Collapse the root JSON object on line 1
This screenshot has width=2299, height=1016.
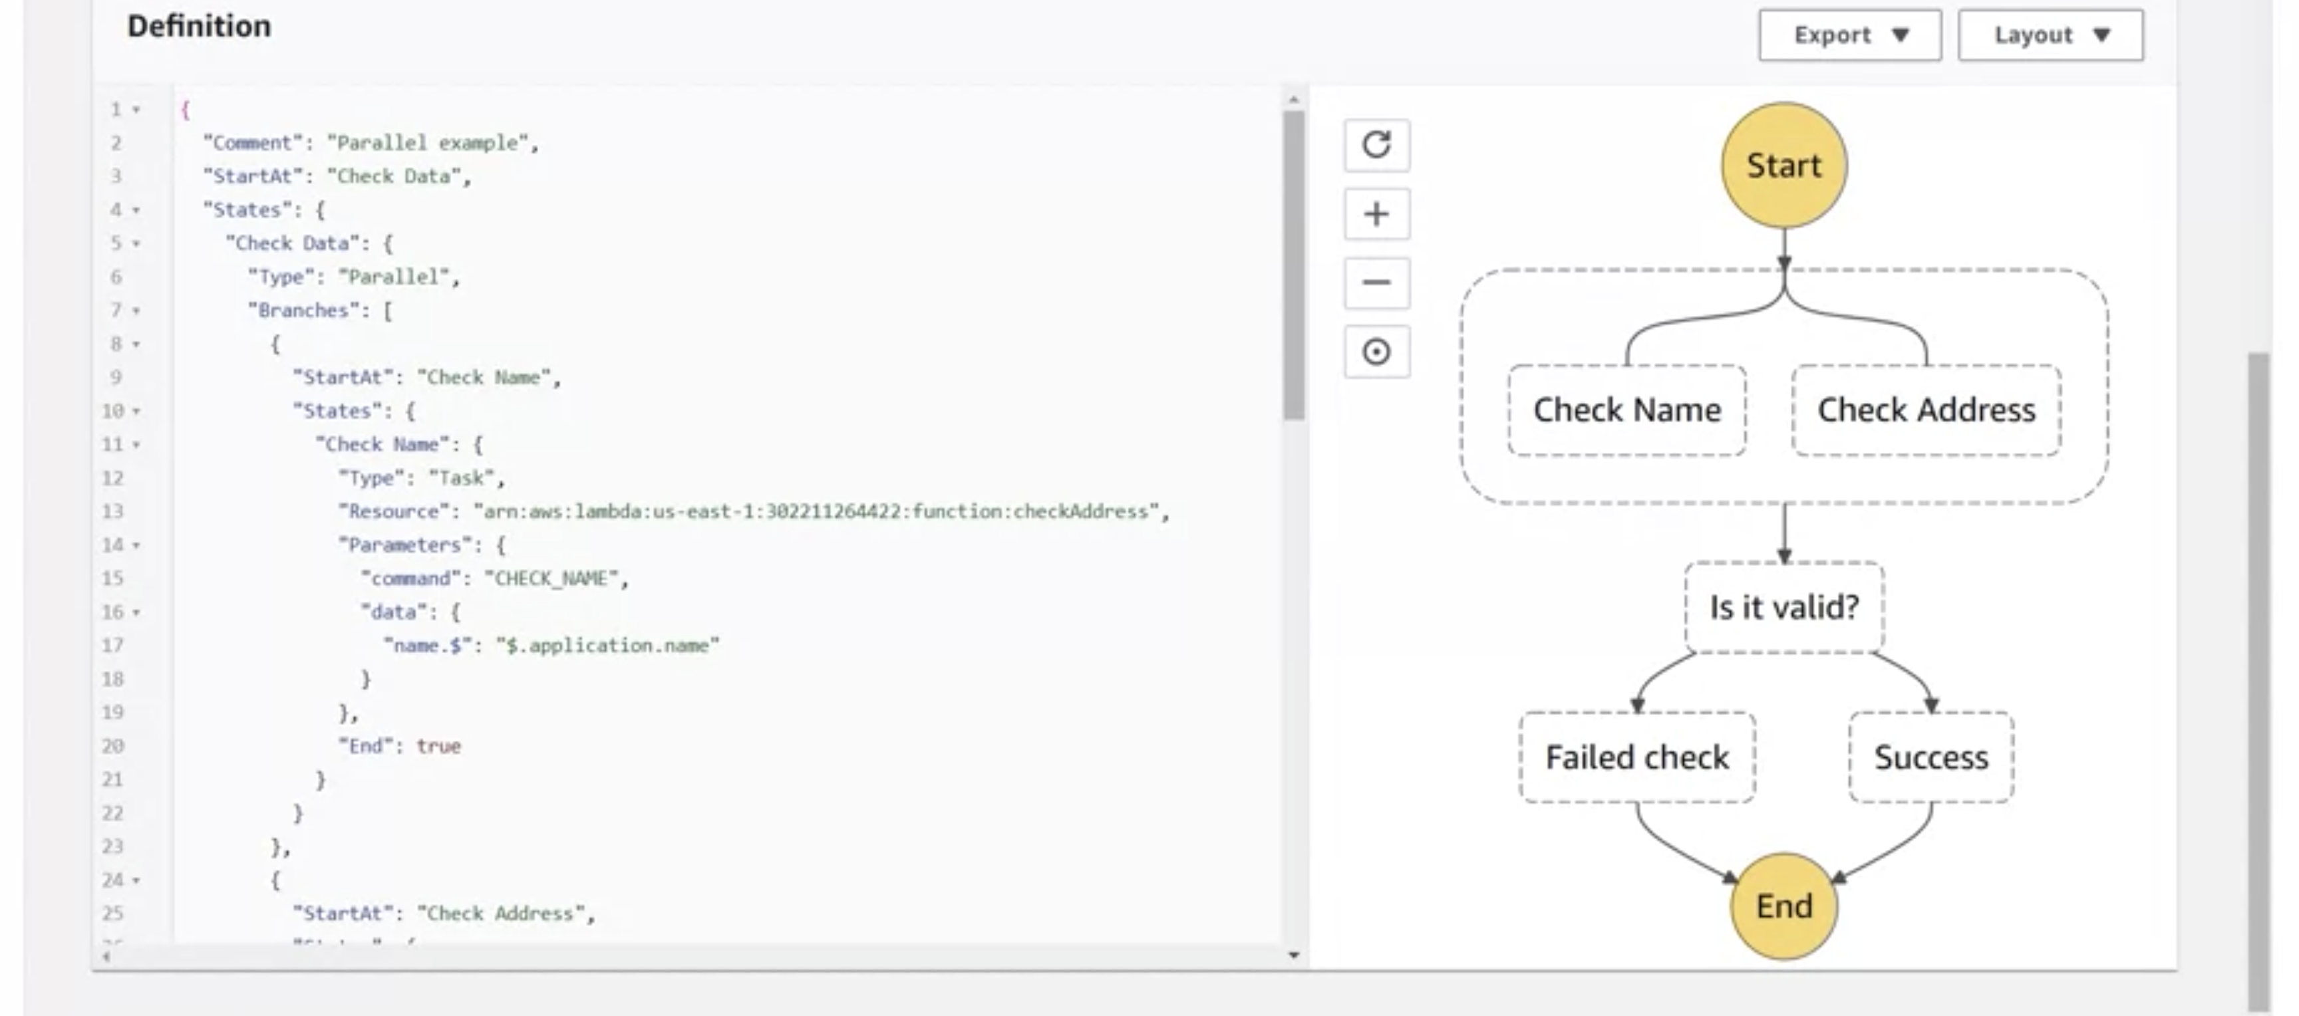pyautogui.click(x=135, y=110)
